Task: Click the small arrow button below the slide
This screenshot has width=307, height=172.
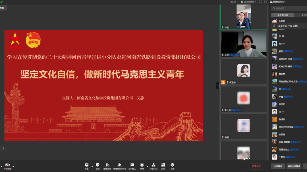Action: 3,148
